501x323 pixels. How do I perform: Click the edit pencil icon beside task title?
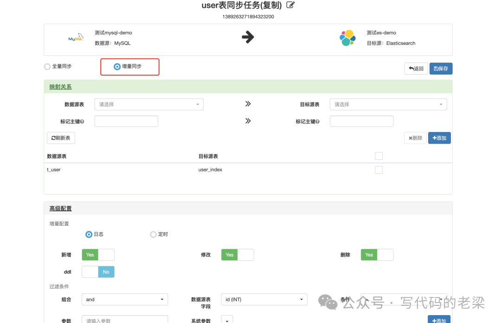290,5
